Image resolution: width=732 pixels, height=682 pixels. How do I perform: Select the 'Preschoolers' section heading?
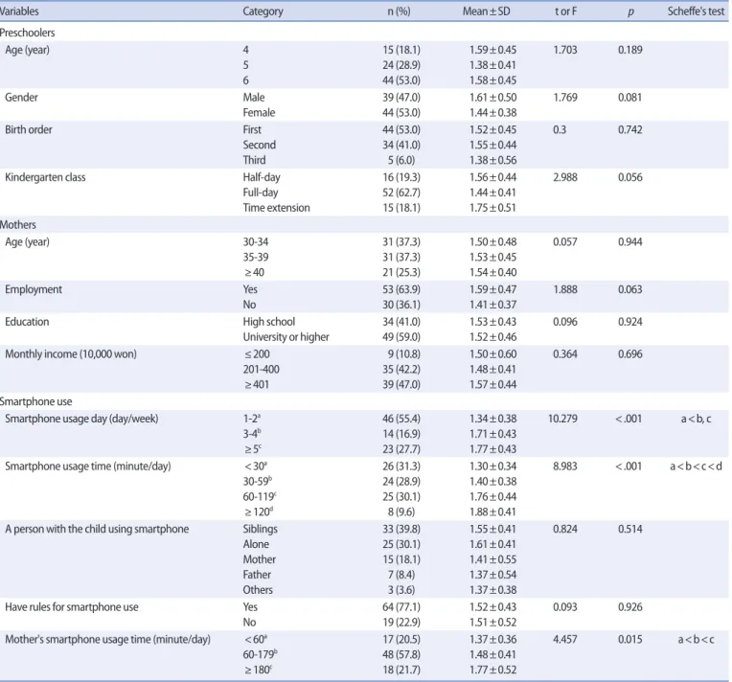(27, 33)
